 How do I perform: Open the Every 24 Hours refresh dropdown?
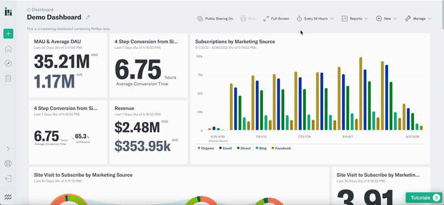315,19
